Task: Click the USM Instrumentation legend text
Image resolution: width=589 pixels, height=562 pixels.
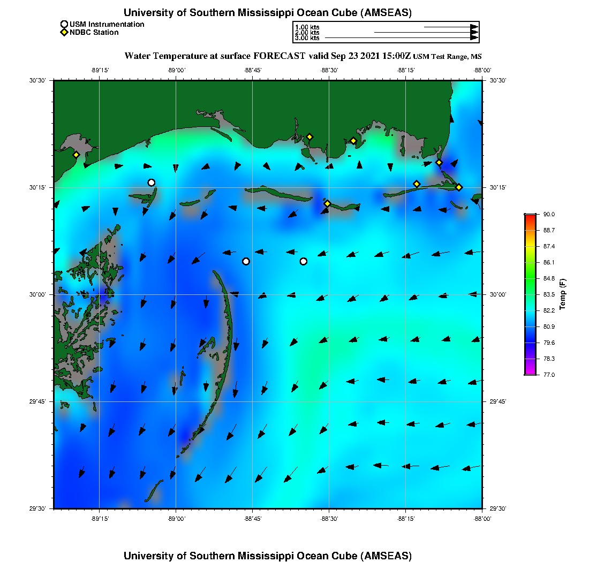Action: (107, 25)
